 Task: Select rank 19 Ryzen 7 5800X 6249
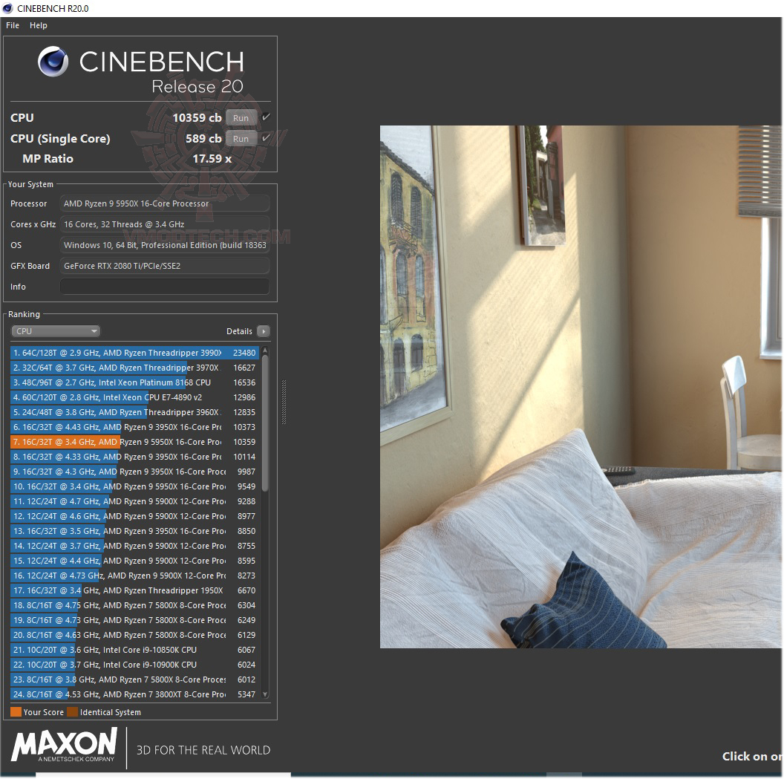tap(134, 620)
